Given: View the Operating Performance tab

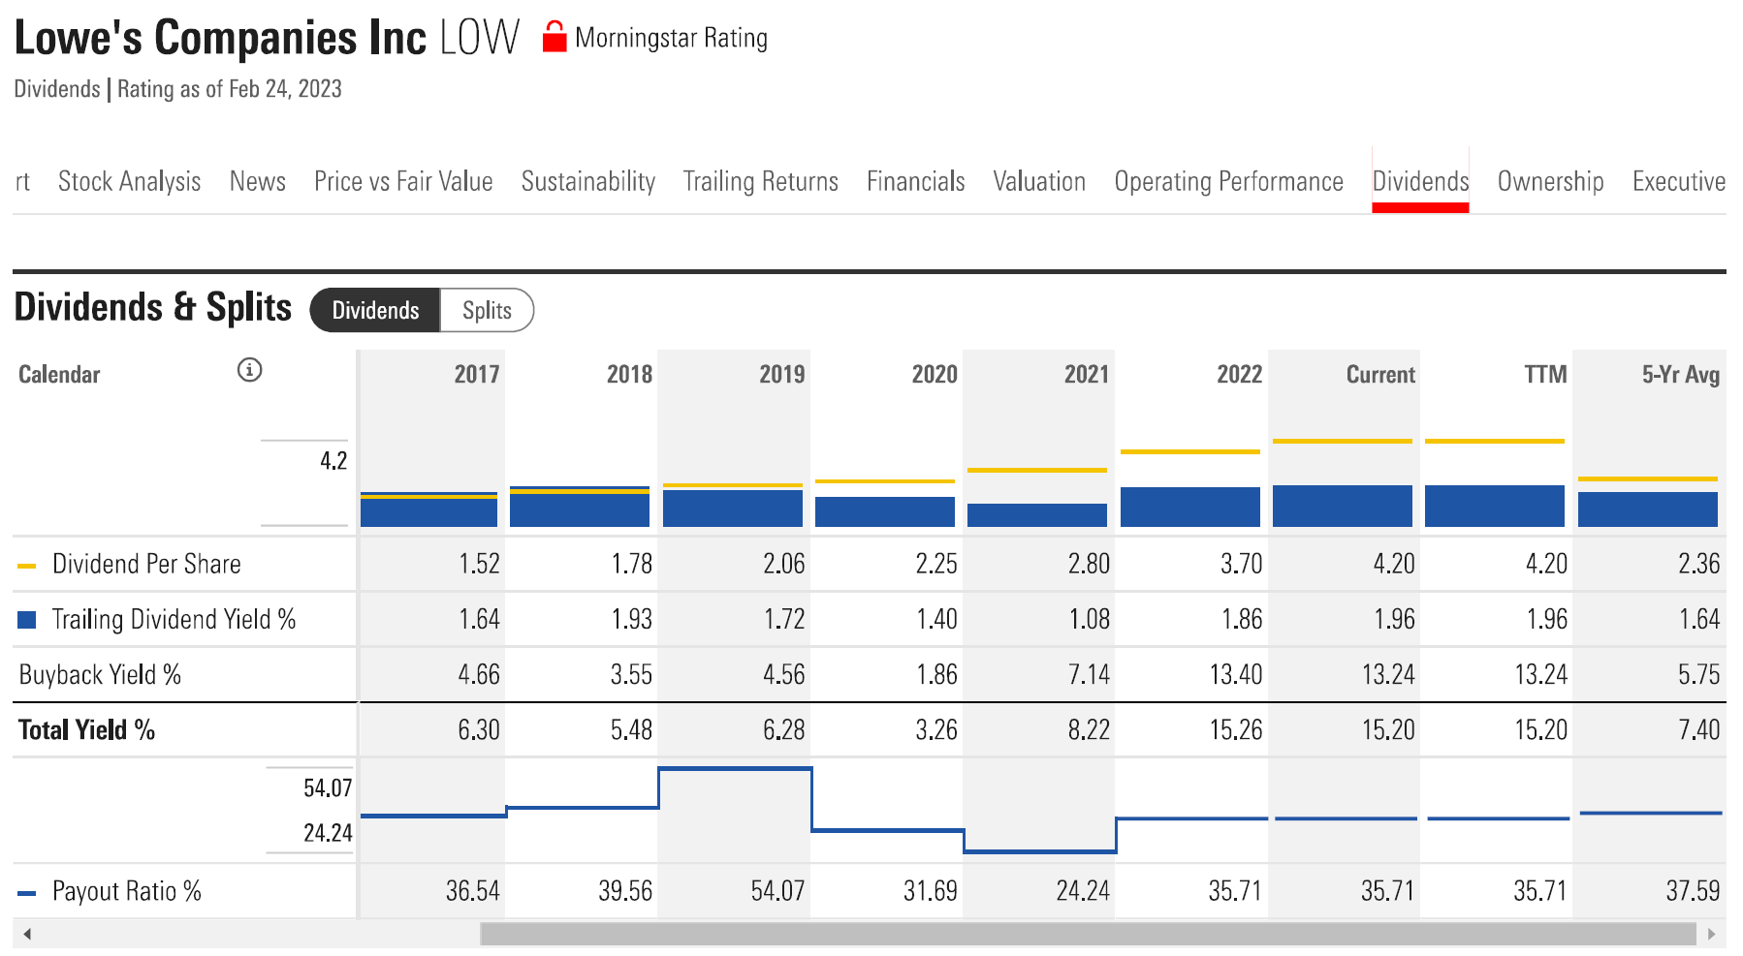Looking at the screenshot, I should pyautogui.click(x=1229, y=181).
